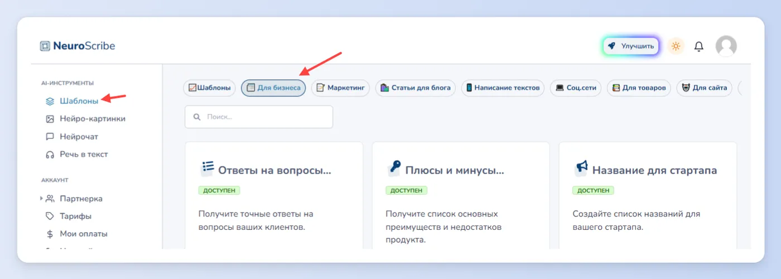Select the Для сайта category chip

tap(705, 88)
